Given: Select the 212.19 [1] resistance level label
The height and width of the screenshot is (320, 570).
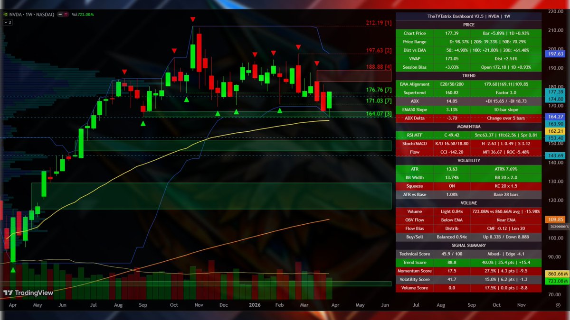Looking at the screenshot, I should coord(379,23).
